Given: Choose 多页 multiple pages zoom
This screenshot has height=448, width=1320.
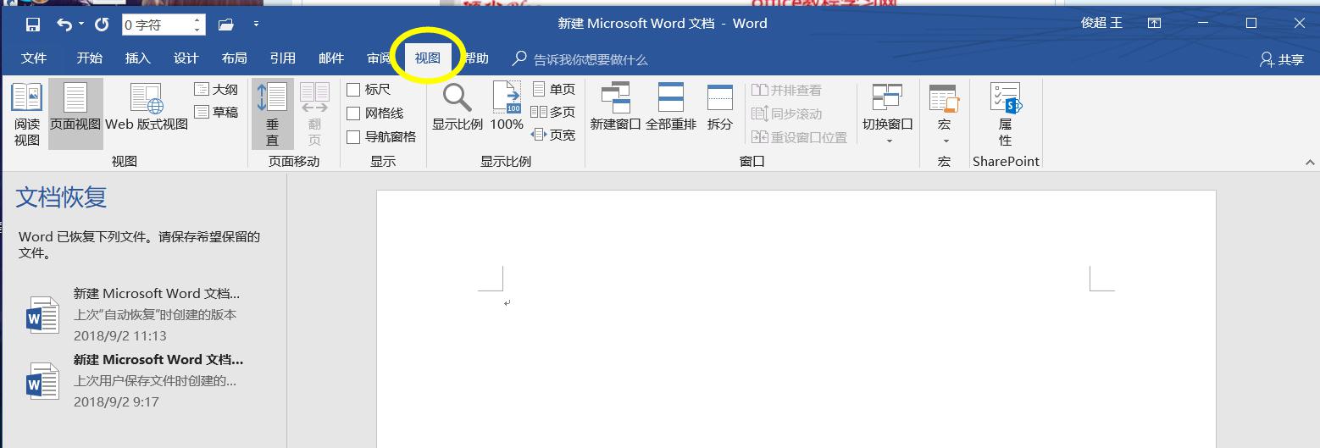Looking at the screenshot, I should point(554,112).
